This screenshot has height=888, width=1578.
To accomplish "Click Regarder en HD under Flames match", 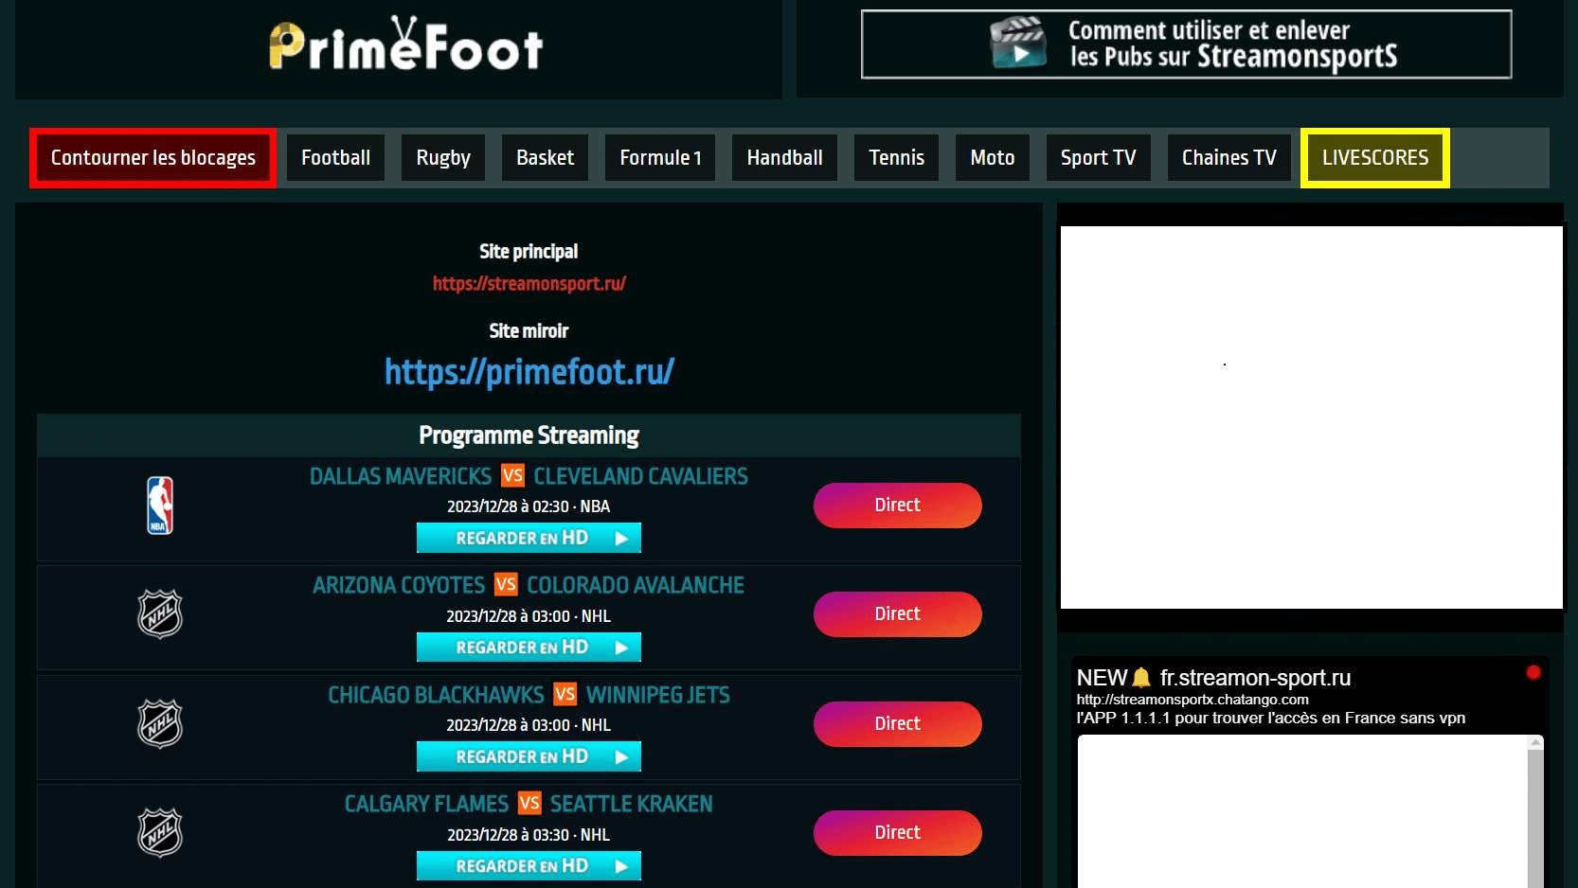I will (x=529, y=866).
